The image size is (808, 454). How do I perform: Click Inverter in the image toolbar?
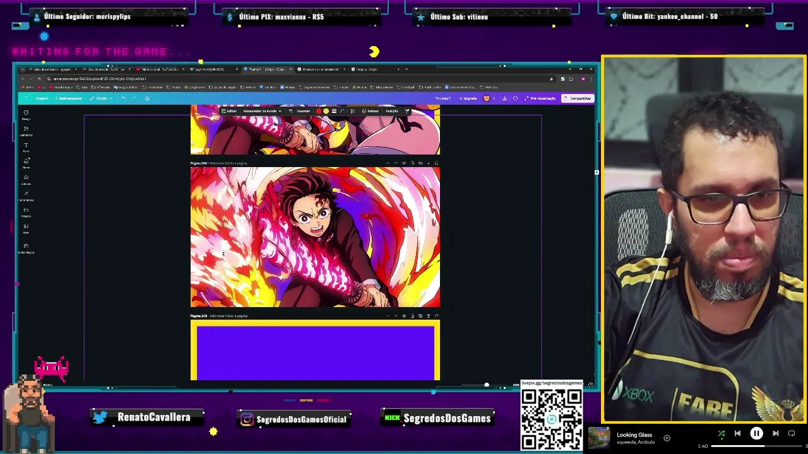(x=304, y=111)
